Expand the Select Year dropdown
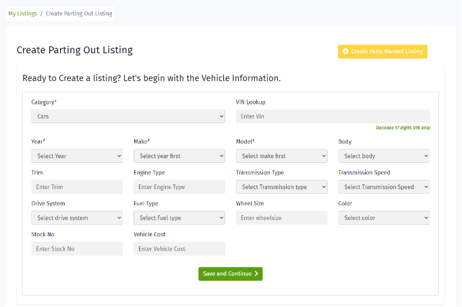Screen dimensions: 462x307 point(77,156)
